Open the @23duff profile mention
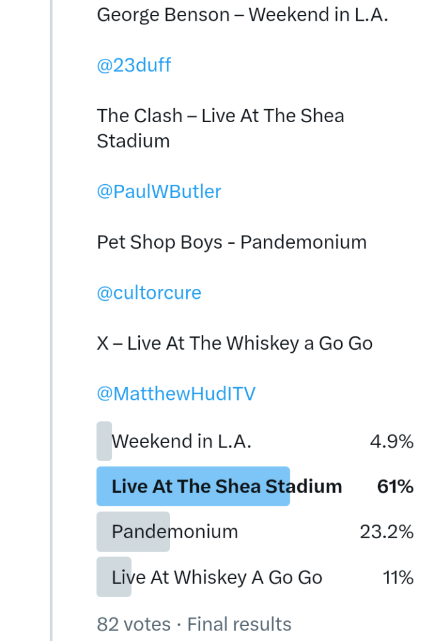 pyautogui.click(x=134, y=66)
